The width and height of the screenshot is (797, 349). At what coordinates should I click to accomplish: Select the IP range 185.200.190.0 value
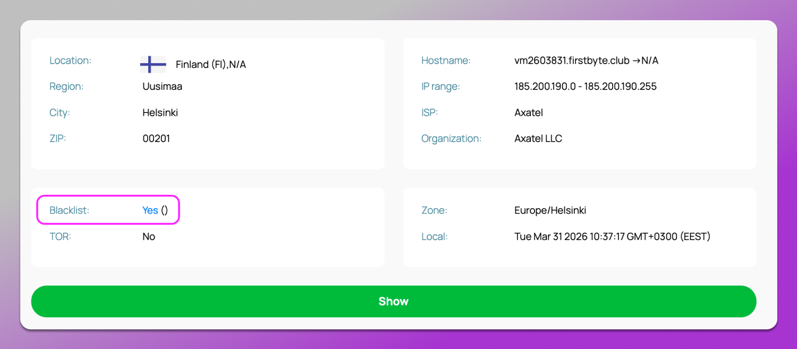pos(585,87)
